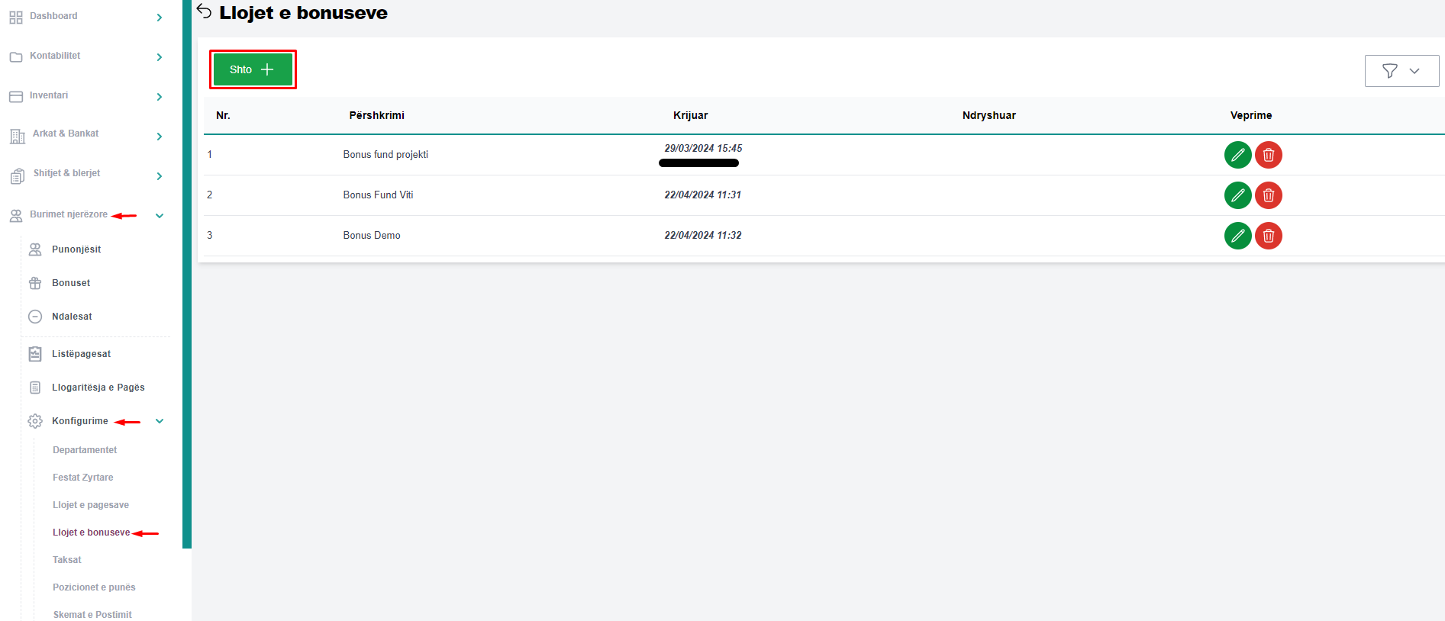Select Ndalesat from the sidebar
The image size is (1445, 621).
tap(72, 317)
